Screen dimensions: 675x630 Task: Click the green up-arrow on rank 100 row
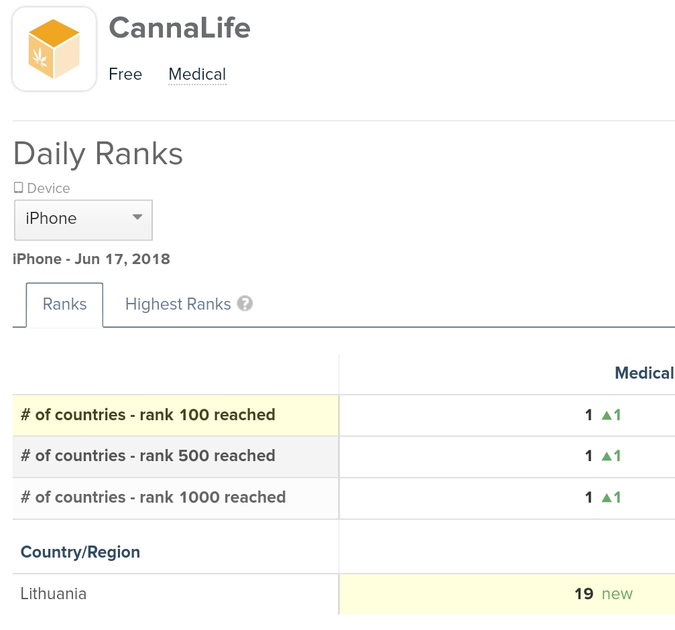605,414
